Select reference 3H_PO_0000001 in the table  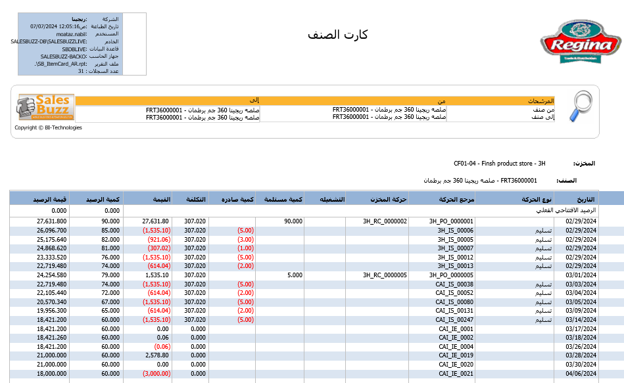(451, 221)
